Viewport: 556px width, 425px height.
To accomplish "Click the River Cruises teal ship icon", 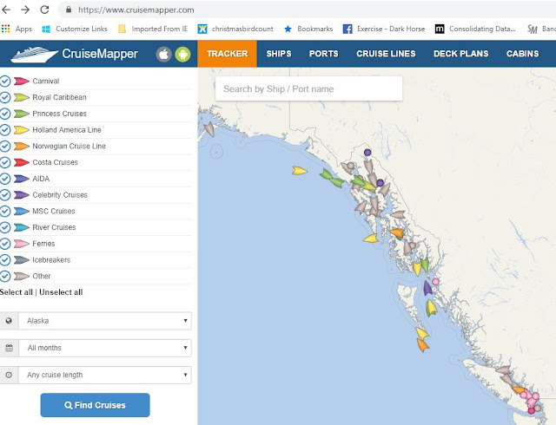I will coord(21,227).
